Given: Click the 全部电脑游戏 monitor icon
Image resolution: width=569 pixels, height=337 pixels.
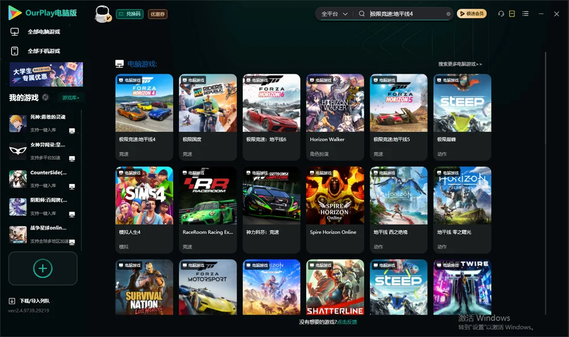Looking at the screenshot, I should (15, 32).
